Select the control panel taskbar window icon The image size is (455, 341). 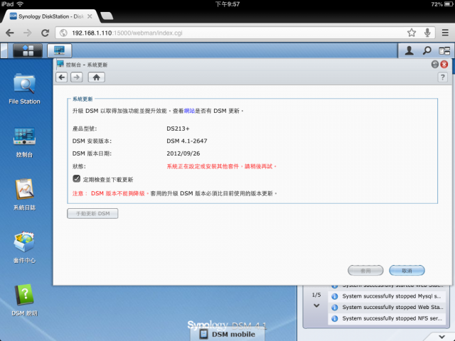(x=59, y=50)
